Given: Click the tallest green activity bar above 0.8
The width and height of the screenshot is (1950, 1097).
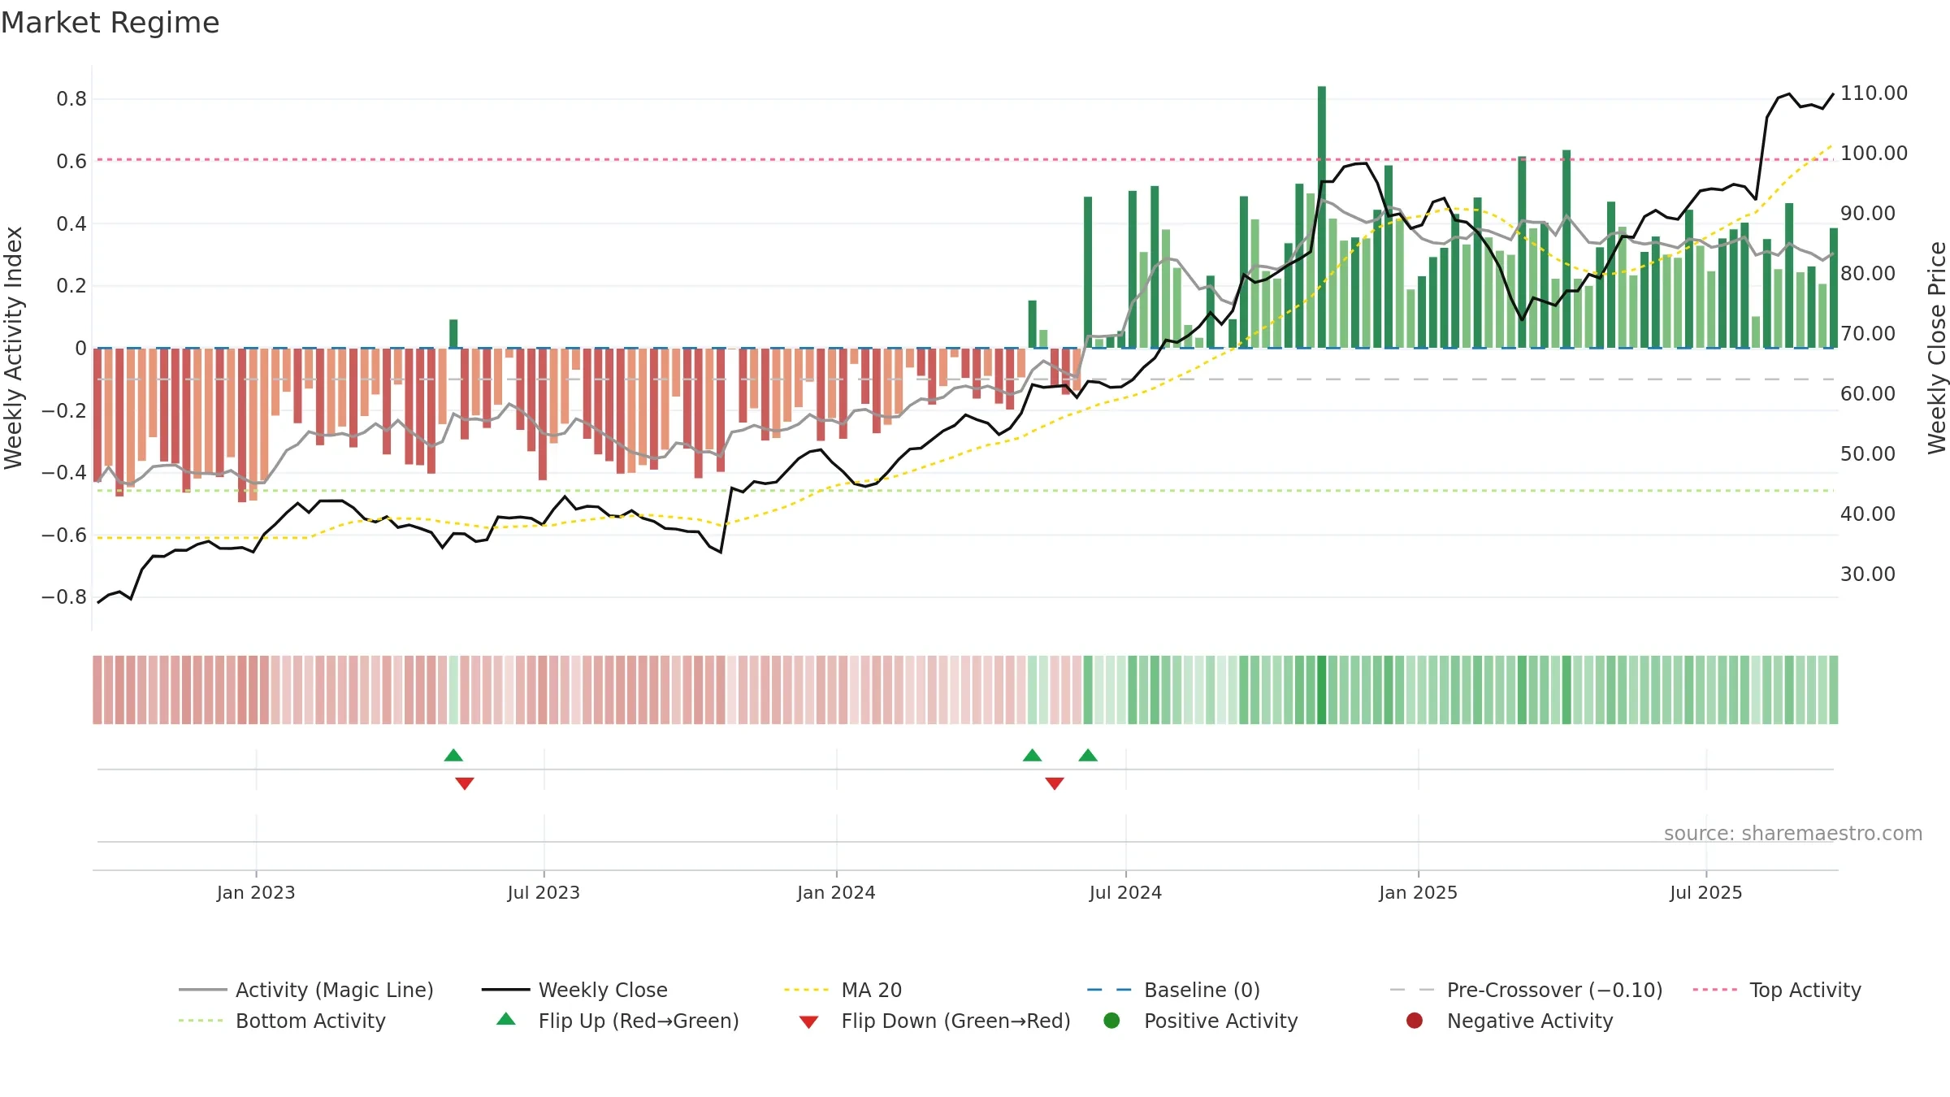Looking at the screenshot, I should click(x=1322, y=217).
